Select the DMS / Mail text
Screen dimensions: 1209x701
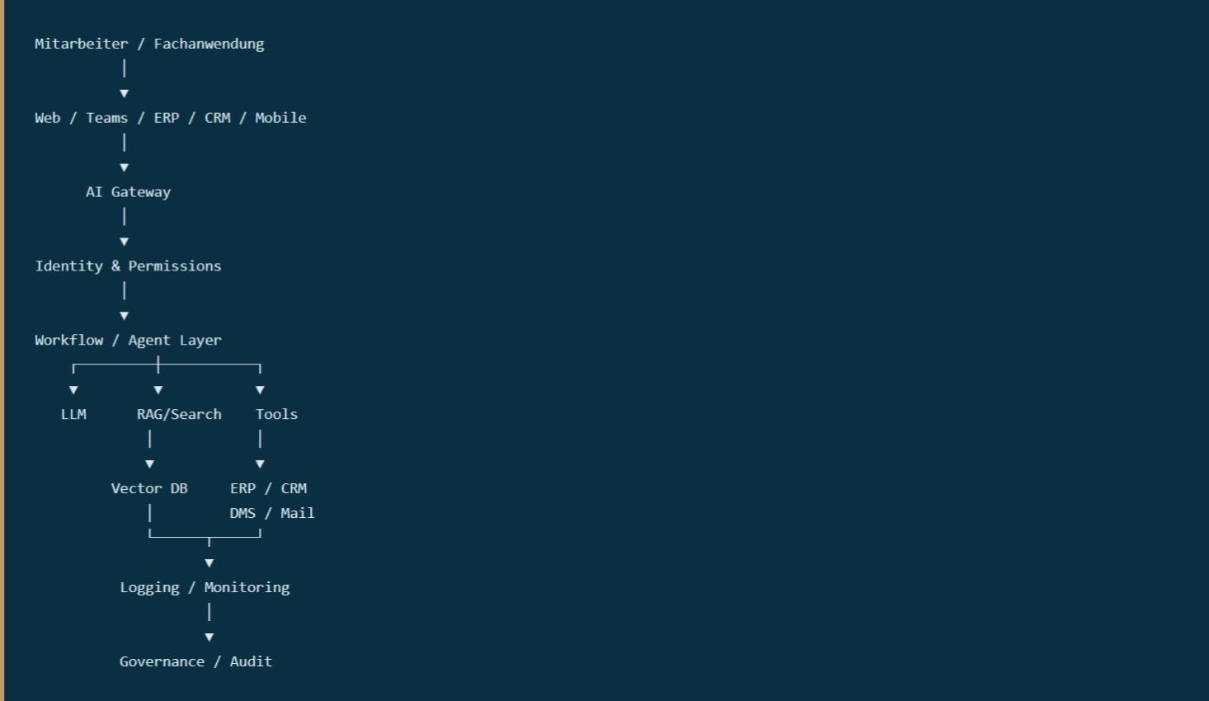(272, 513)
